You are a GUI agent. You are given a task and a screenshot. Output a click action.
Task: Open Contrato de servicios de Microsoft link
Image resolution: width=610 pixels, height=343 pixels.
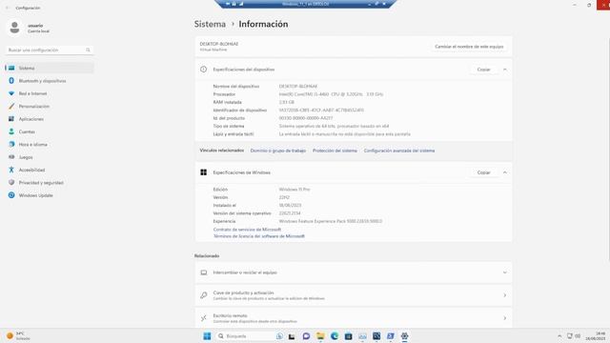[x=247, y=230]
